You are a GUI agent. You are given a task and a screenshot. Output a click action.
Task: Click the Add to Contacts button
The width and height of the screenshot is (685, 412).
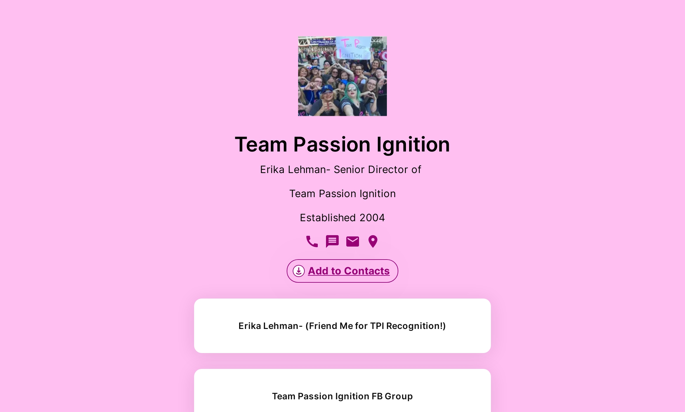coord(342,271)
